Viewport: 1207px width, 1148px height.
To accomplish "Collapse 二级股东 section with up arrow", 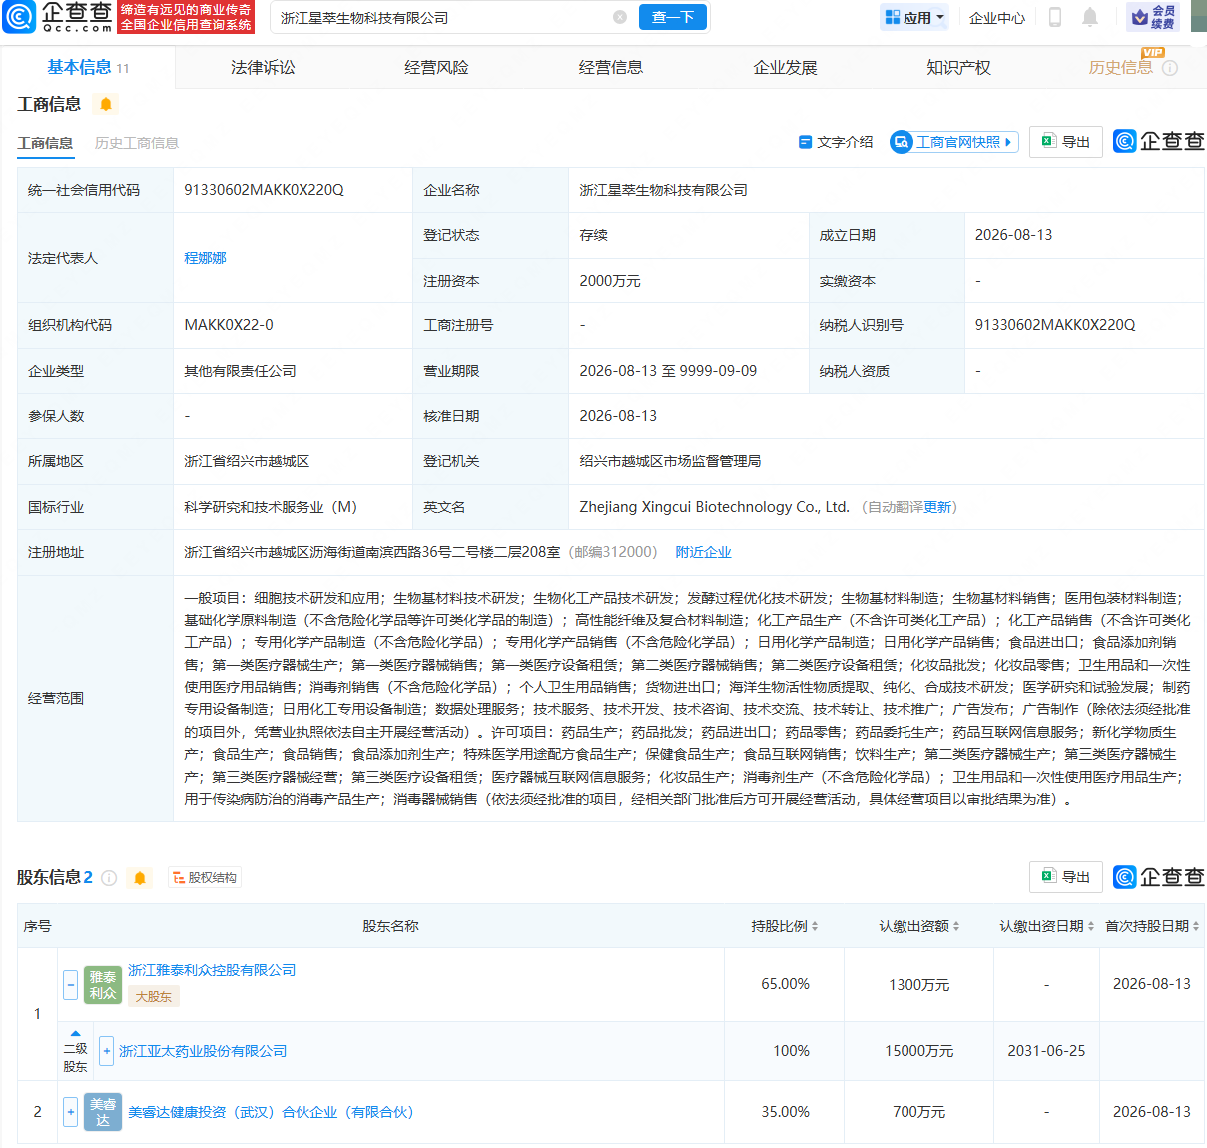I will pyautogui.click(x=75, y=1034).
